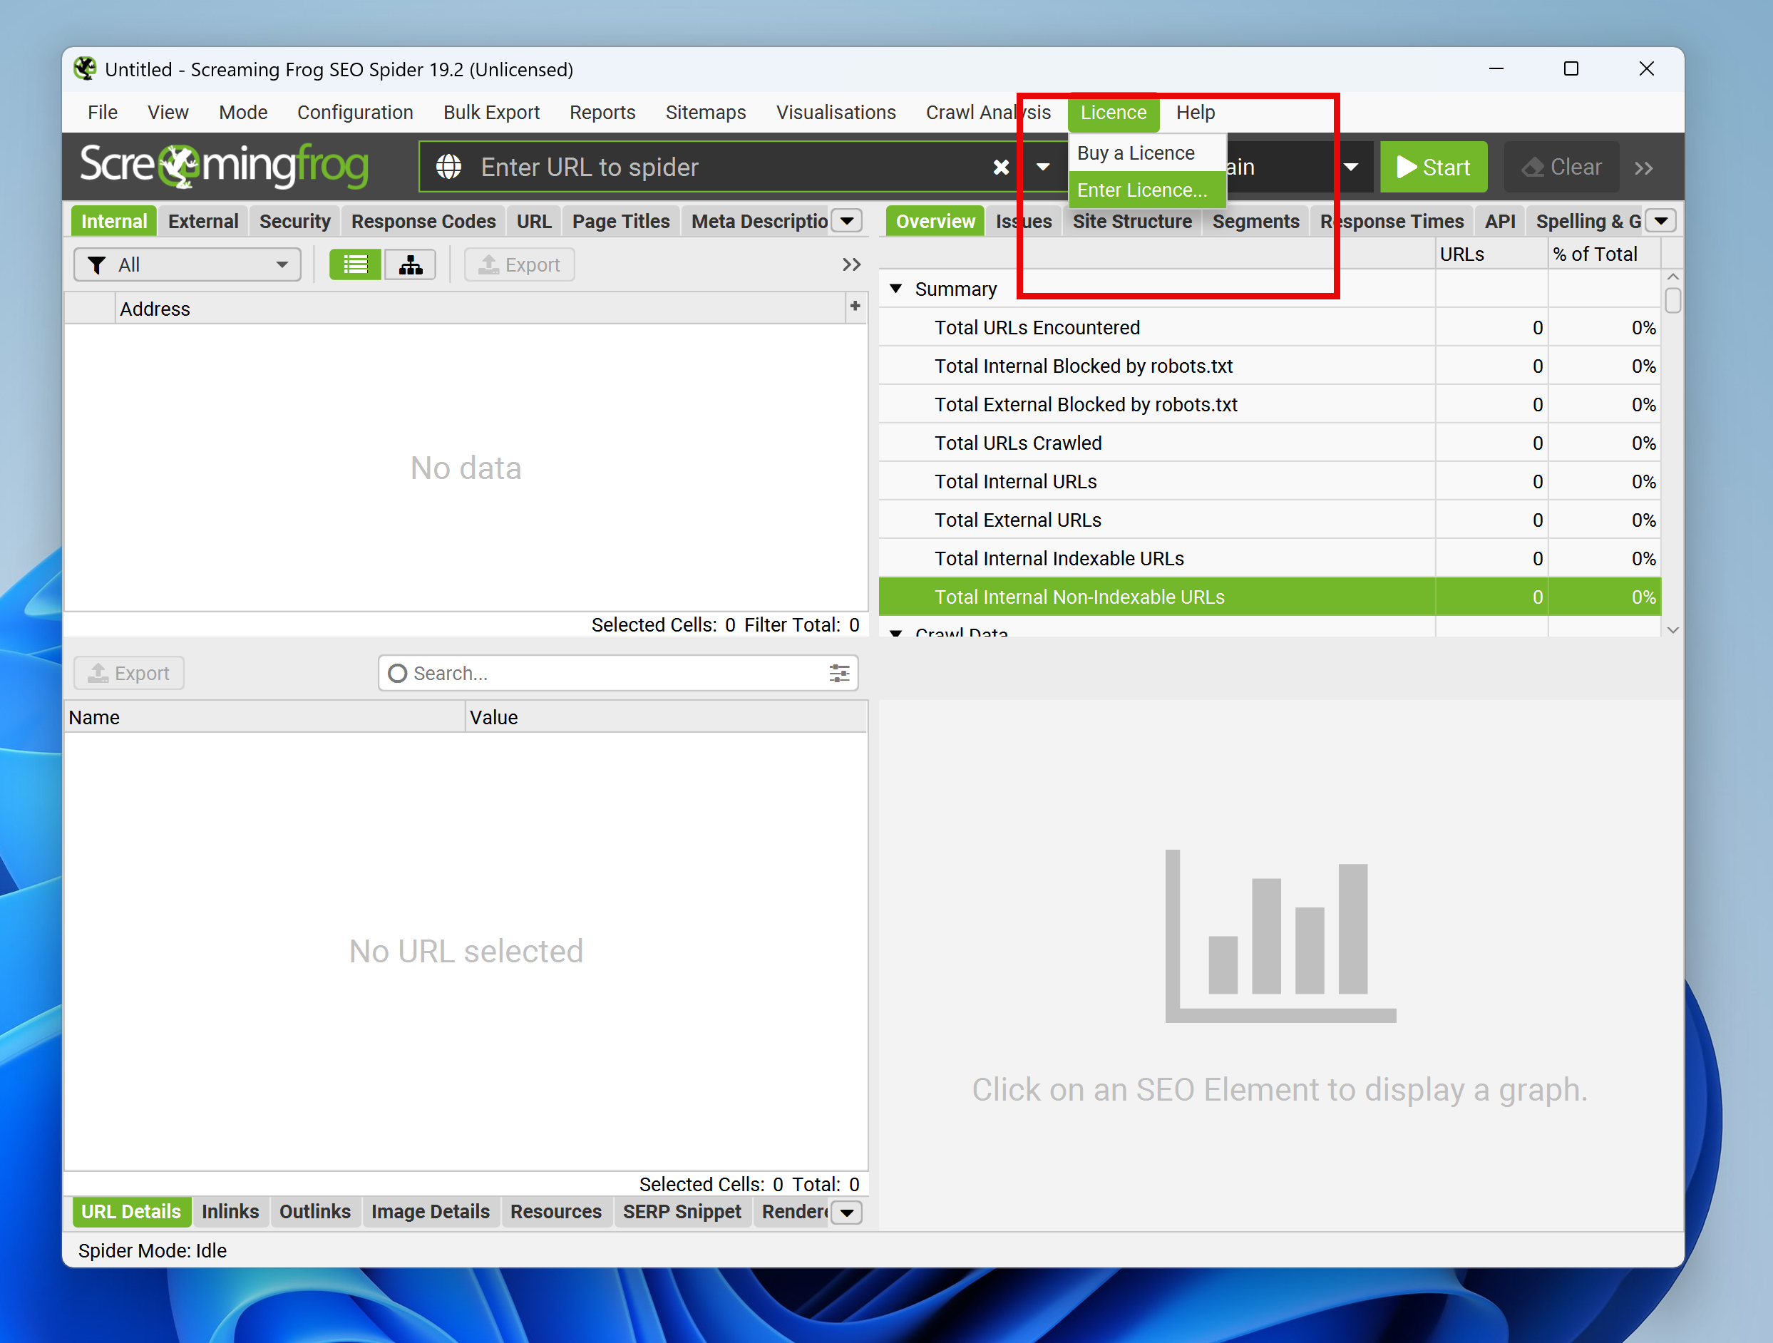
Task: Show more tabs after Meta Description
Action: (846, 221)
